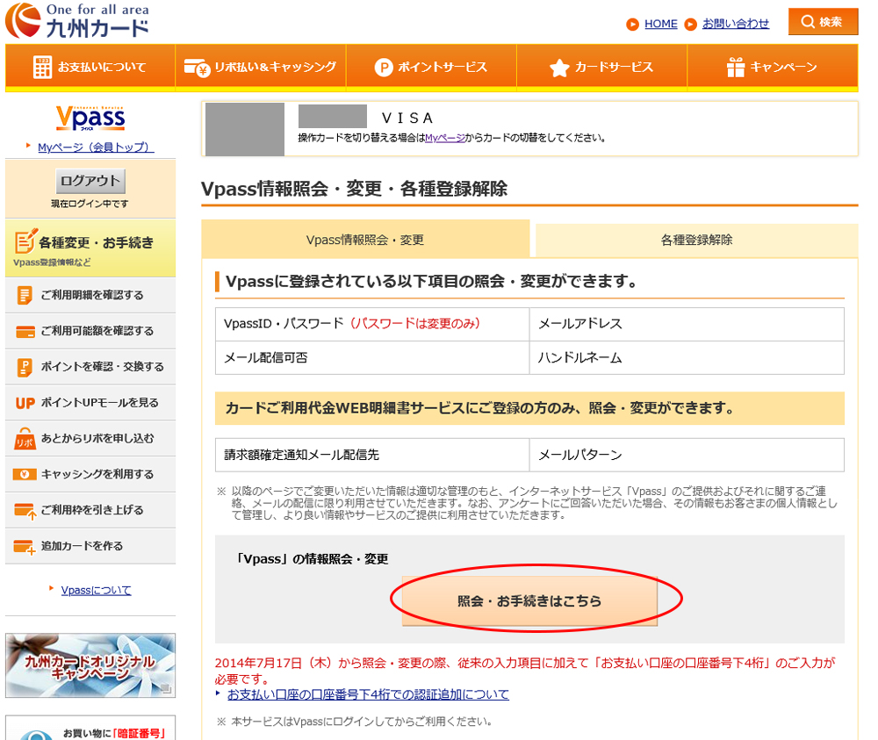
Task: Click the gray card image placeholder
Action: pyautogui.click(x=245, y=129)
